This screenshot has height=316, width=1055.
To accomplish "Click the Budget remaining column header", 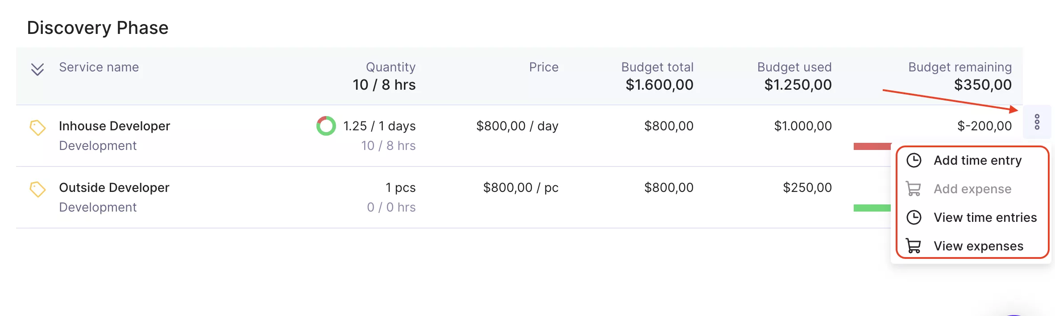I will tap(960, 67).
